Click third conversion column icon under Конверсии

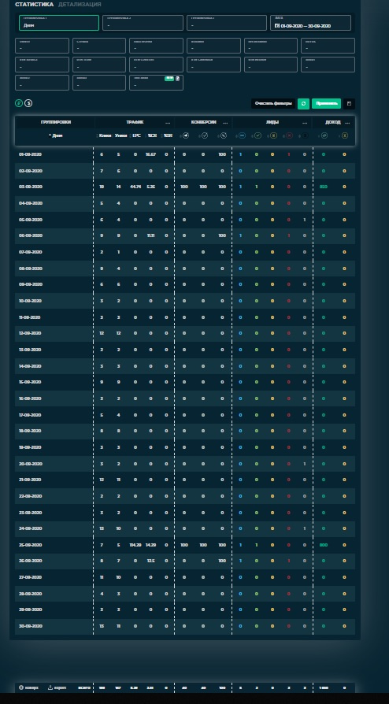pos(224,135)
